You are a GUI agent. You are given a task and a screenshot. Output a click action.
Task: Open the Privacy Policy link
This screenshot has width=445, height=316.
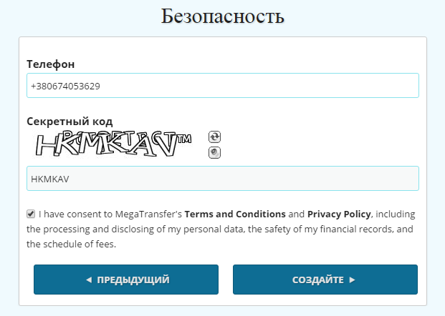click(x=339, y=214)
